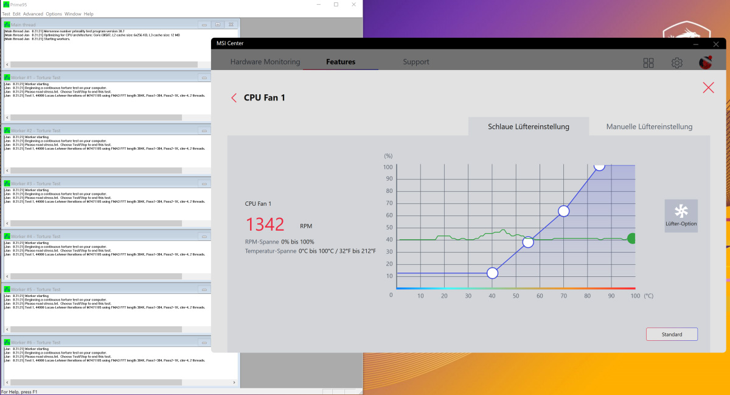Open the Help menu in Prime95
The height and width of the screenshot is (395, 730).
[x=89, y=13]
